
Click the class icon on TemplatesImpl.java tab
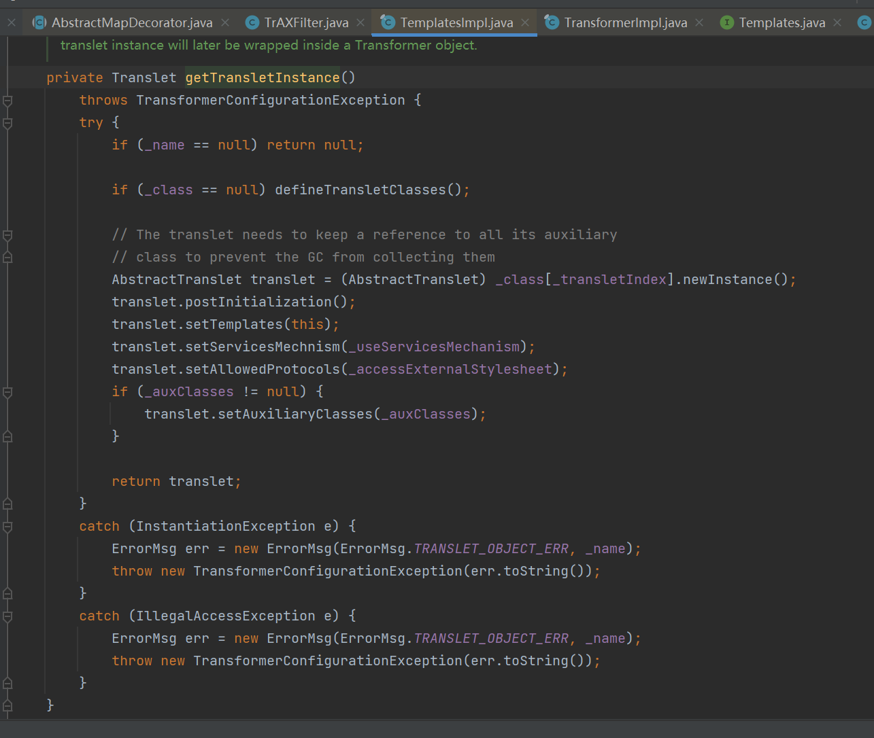click(x=388, y=22)
